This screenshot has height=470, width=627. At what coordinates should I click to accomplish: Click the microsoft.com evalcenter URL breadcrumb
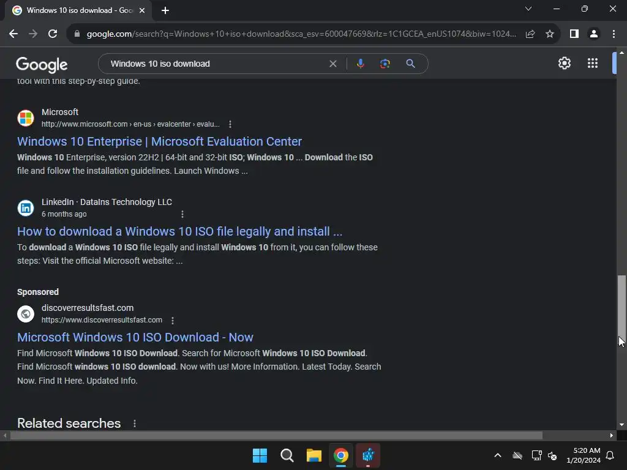point(130,124)
